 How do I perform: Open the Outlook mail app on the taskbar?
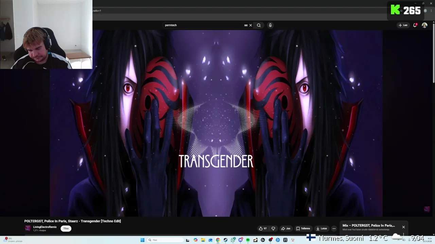210,240
